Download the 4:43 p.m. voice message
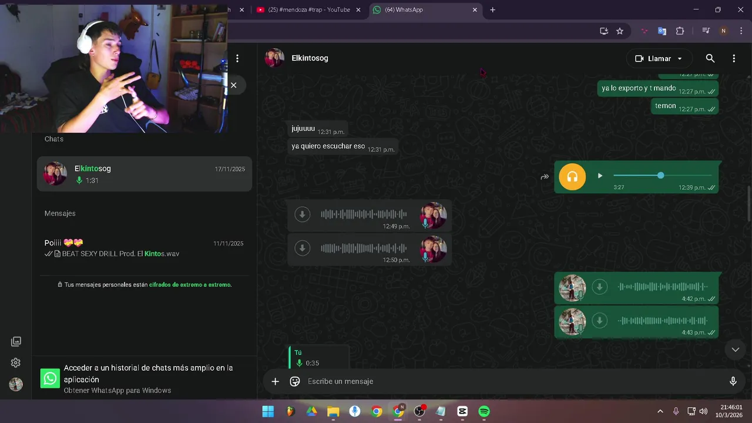 (x=599, y=321)
